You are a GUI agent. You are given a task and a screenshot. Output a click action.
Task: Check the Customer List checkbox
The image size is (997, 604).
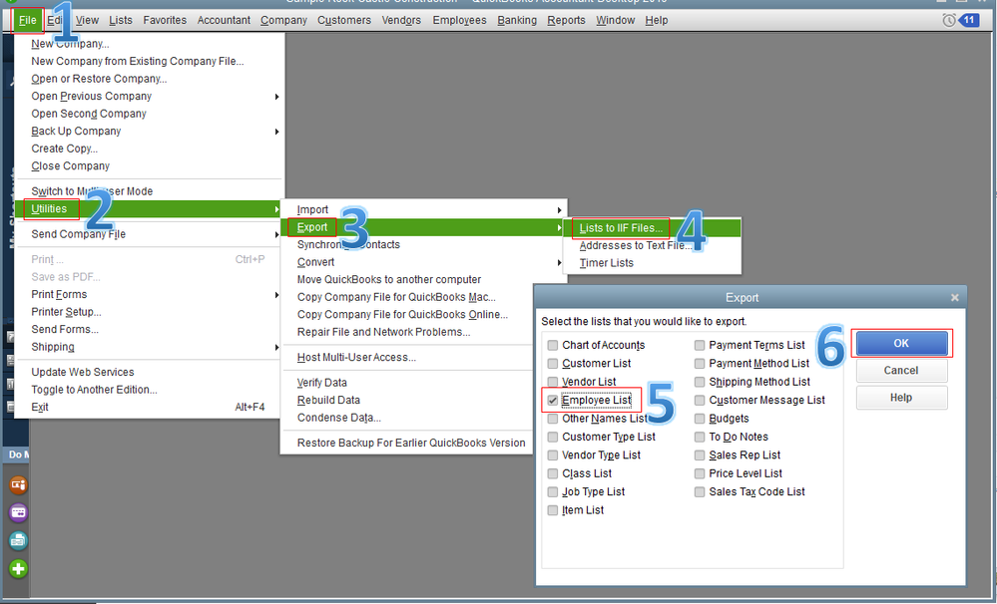tap(553, 363)
